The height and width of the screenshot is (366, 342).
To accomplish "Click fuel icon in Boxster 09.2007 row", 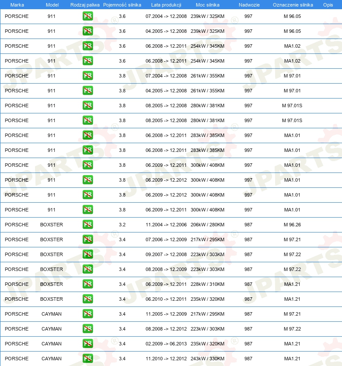I will (x=87, y=254).
